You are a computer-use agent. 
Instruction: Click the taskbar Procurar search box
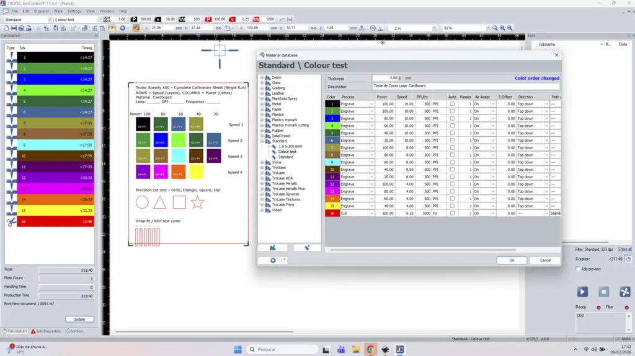tap(282, 350)
